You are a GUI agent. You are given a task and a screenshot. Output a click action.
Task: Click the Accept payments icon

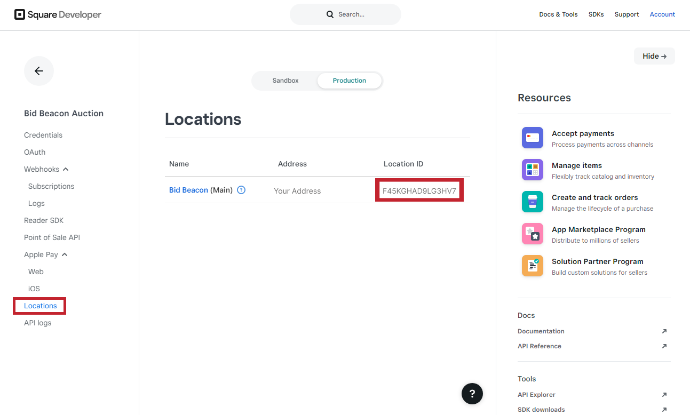coord(533,138)
